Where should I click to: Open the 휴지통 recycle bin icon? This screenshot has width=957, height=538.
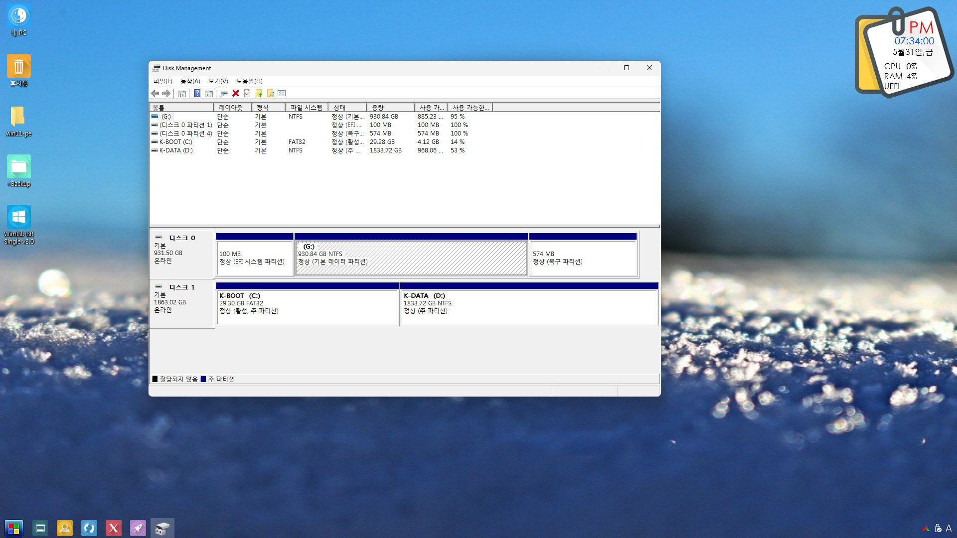tap(19, 70)
